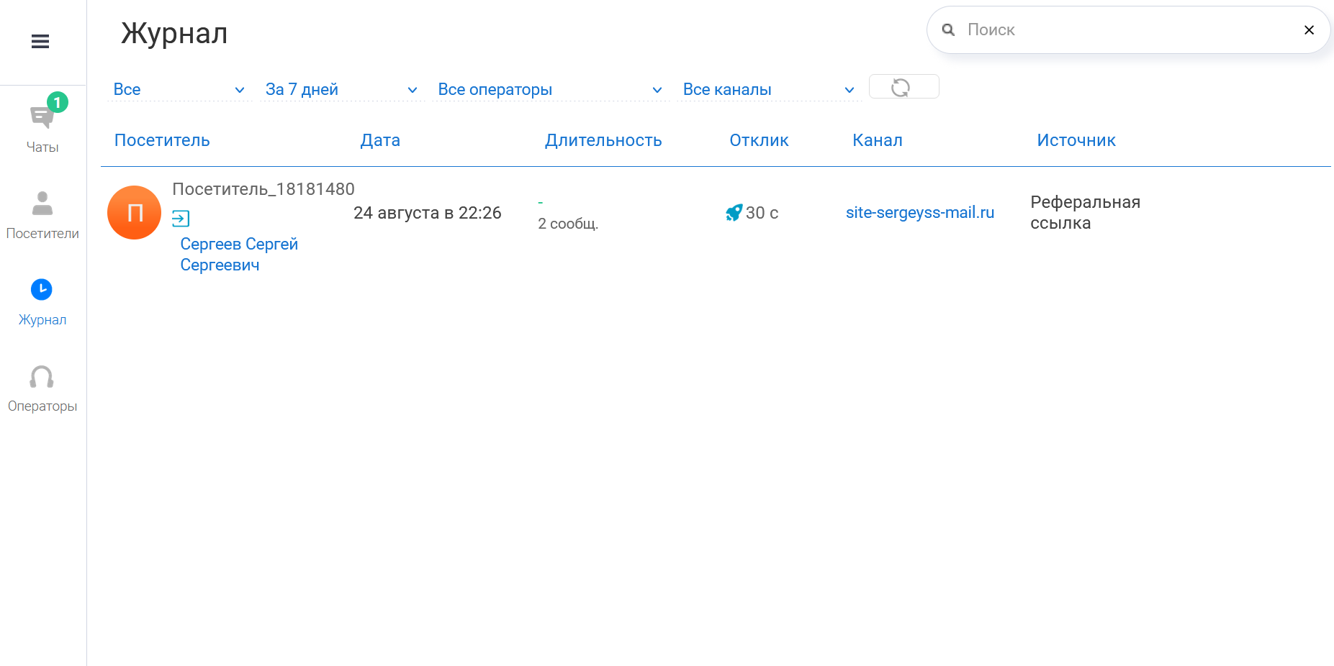Click the login arrow icon under visitor

pos(181,219)
